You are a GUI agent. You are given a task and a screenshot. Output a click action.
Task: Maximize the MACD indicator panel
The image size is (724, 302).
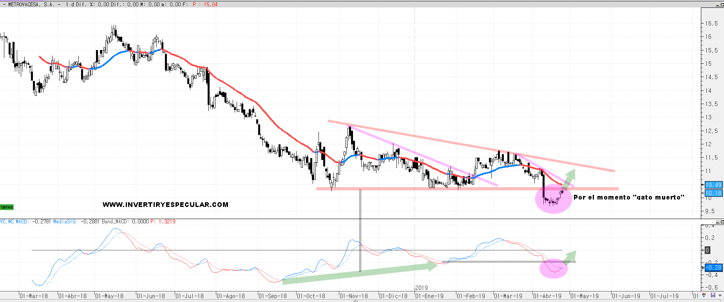pos(722,222)
